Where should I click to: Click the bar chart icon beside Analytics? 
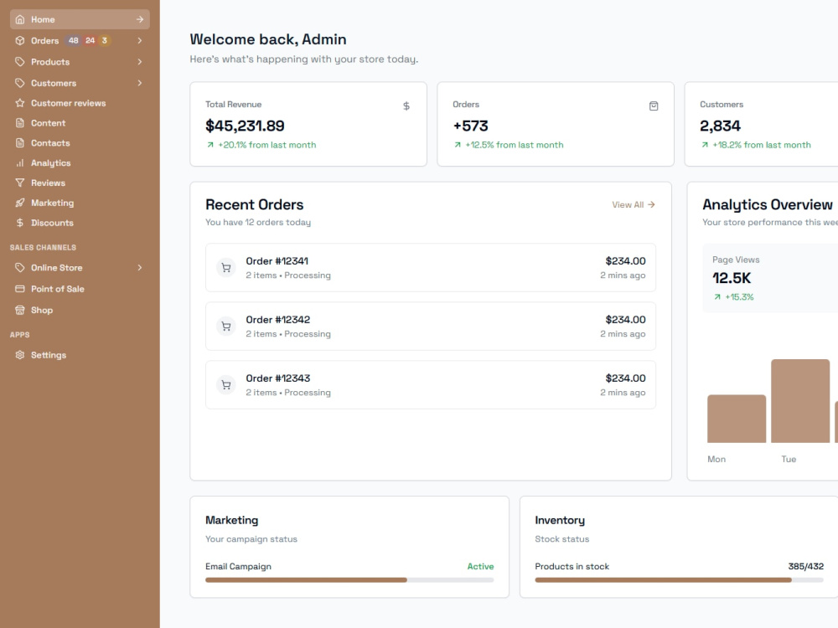point(20,163)
